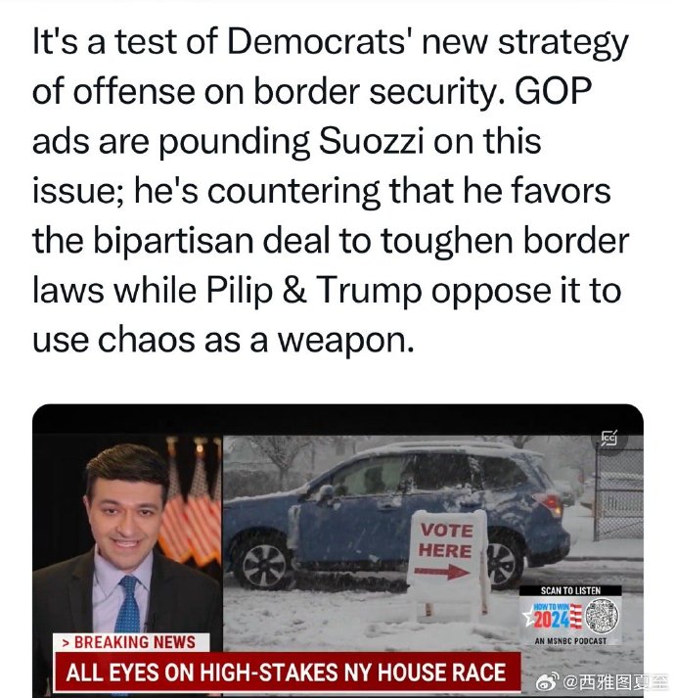675x698 pixels.
Task: Toggle closed captions icon on video
Action: tap(609, 438)
